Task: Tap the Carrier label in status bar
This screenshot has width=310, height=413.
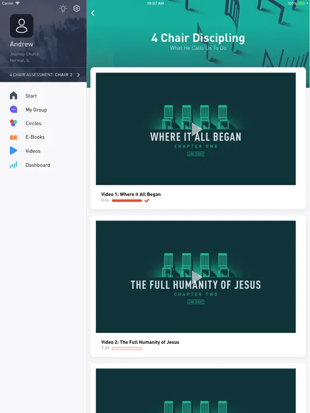Action: [8, 3]
